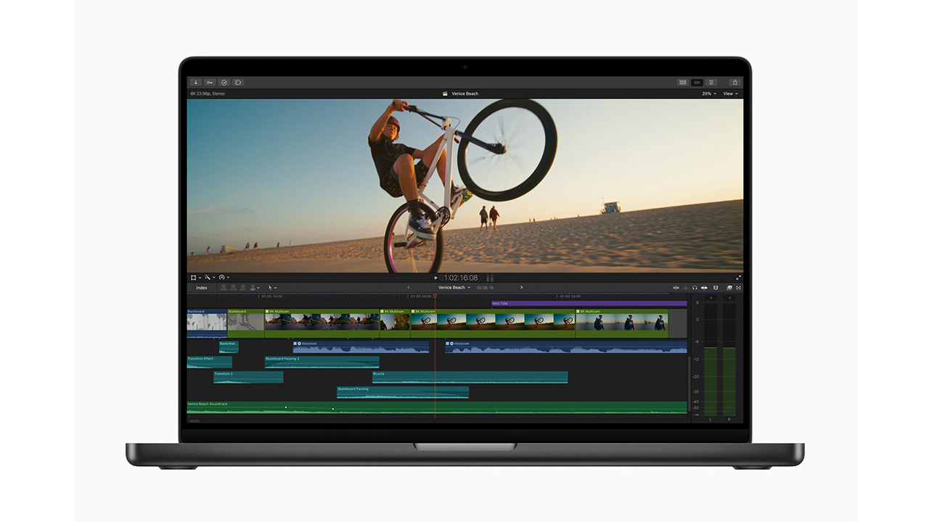The image size is (929, 522).
Task: Import media using the down-arrow toolbar icon
Action: click(195, 82)
